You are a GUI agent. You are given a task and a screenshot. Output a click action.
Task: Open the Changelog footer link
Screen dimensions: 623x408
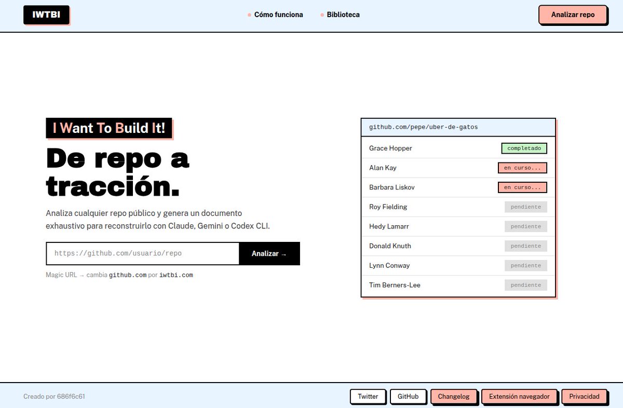tap(454, 397)
